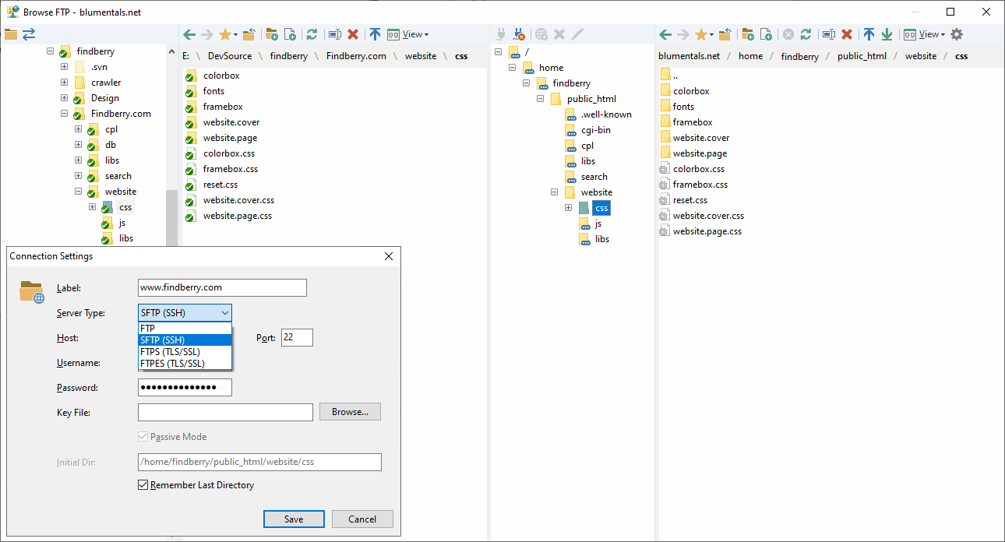Toggle Remember Last Directory checkbox
The width and height of the screenshot is (1005, 542).
point(143,485)
